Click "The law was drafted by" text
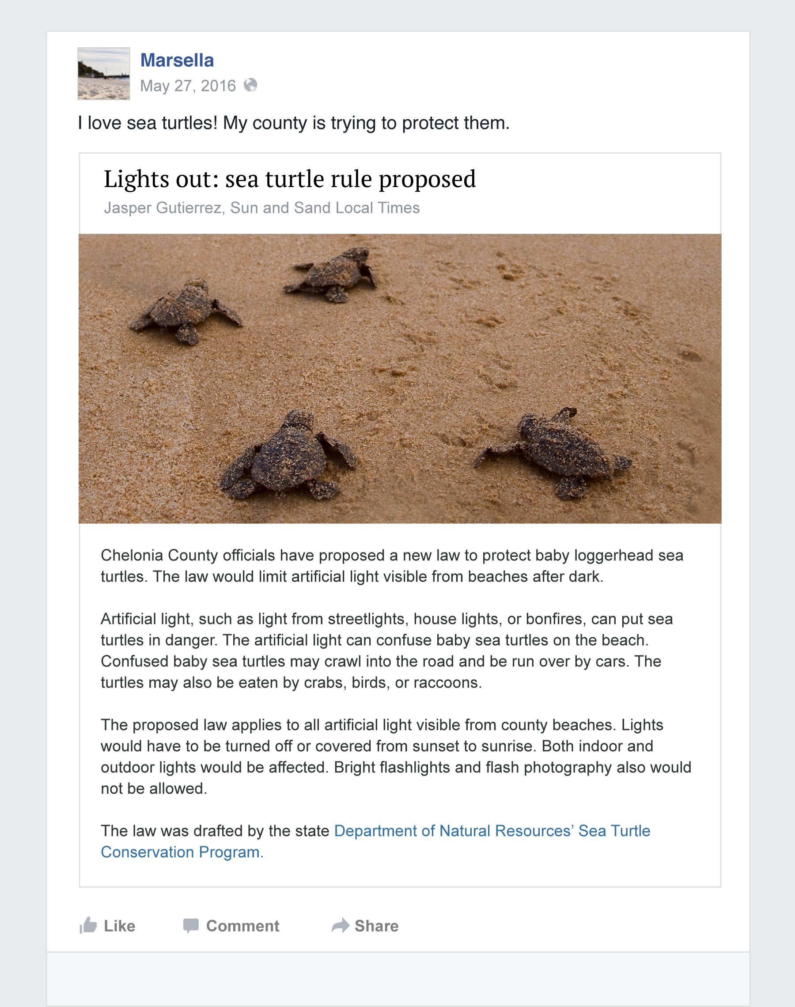Screen dimensions: 795x1007 [215, 831]
